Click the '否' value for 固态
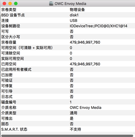Viewport: 135px width, 137px height. pyautogui.click(x=72, y=124)
